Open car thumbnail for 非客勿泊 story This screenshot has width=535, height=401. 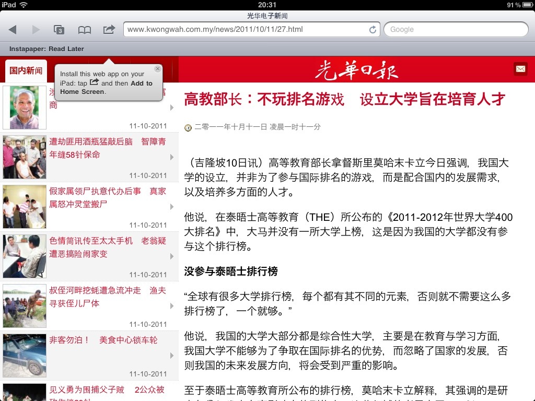(25, 356)
